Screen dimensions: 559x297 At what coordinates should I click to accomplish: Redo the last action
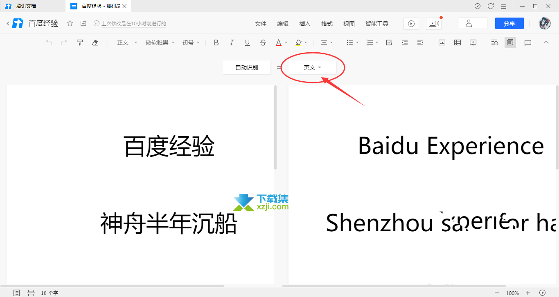pyautogui.click(x=64, y=42)
